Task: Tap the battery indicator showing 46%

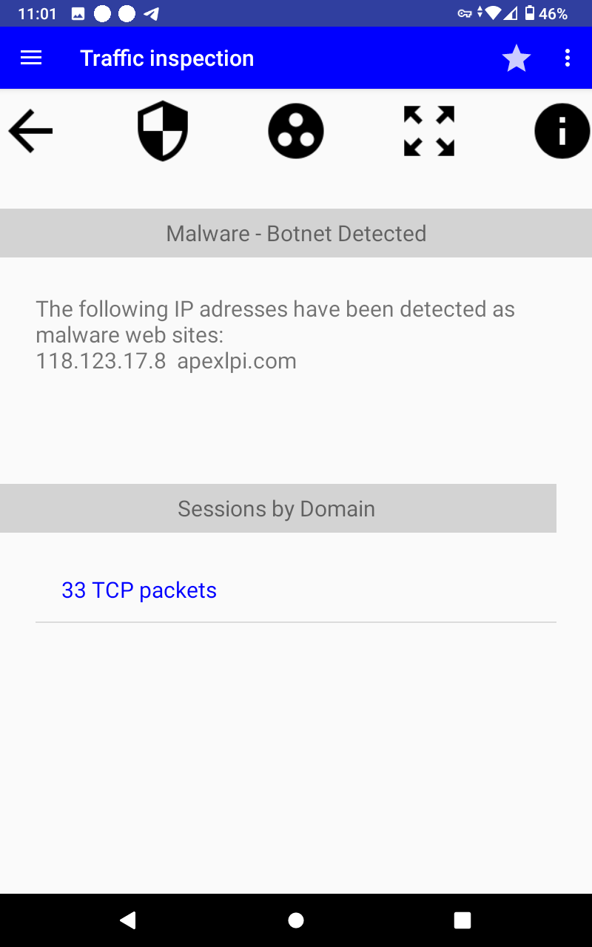Action: (x=546, y=13)
